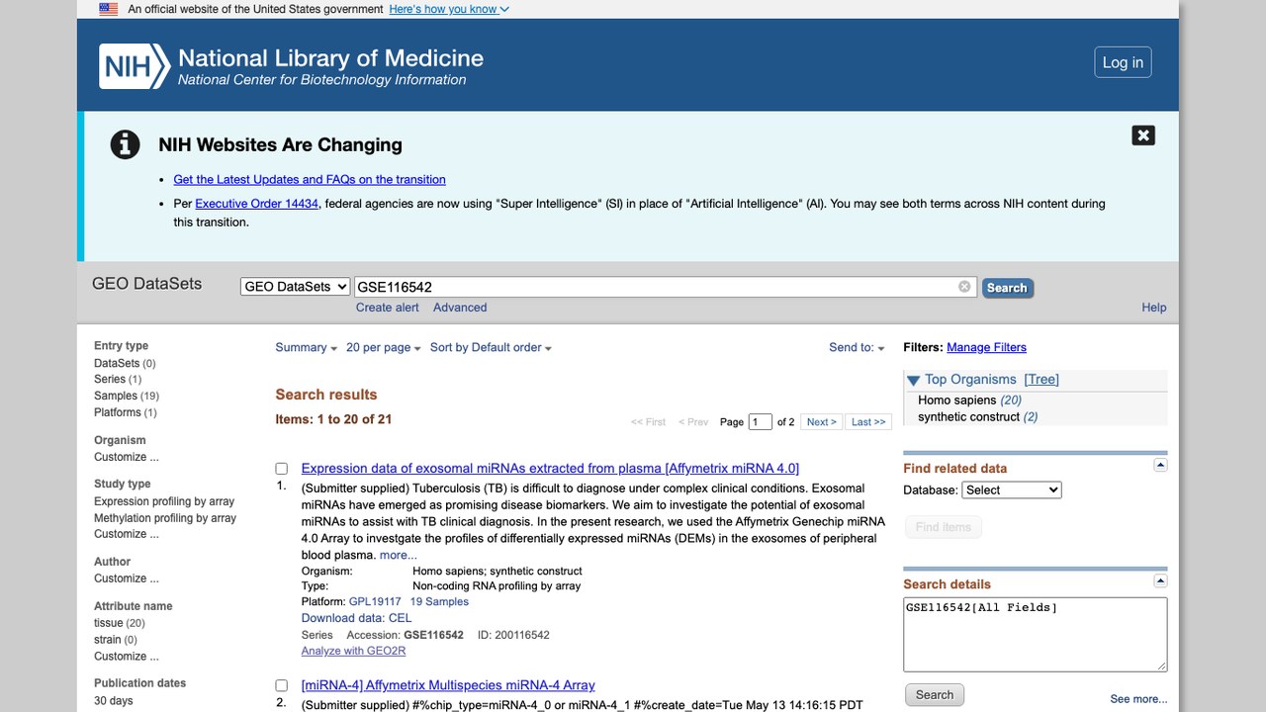The image size is (1266, 712).
Task: Collapse the Top Organisms triangle
Action: (914, 380)
